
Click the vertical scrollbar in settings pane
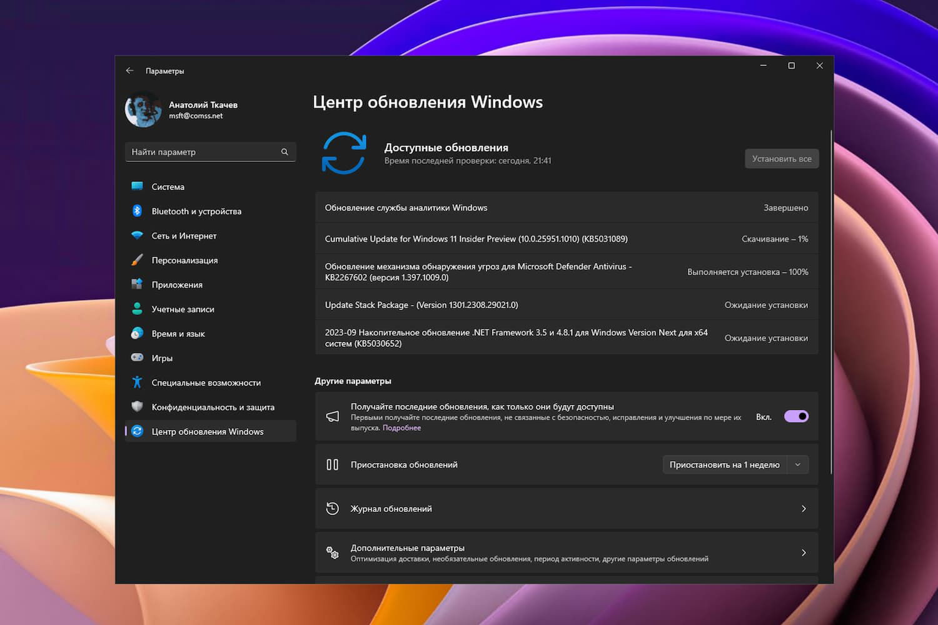[x=831, y=302]
